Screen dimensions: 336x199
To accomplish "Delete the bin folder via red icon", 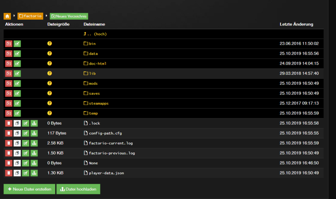I will coord(8,44).
